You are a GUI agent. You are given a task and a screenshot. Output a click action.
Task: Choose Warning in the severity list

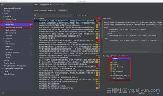point(120,65)
